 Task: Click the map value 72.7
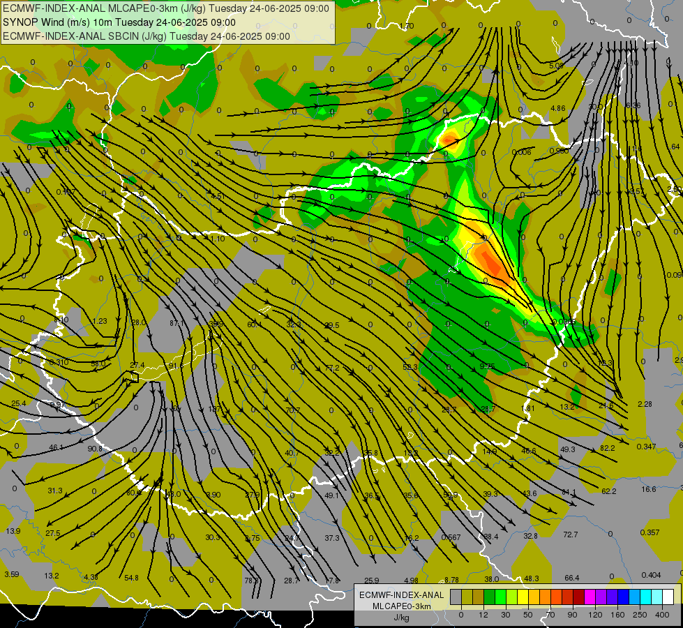[x=571, y=534]
